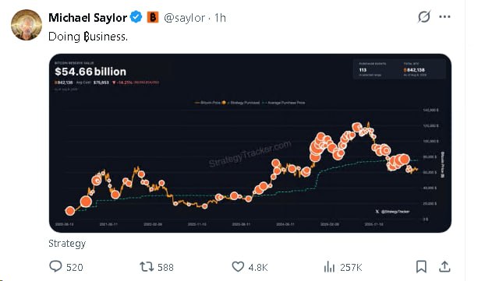Click the 588 reposts count

pyautogui.click(x=165, y=267)
